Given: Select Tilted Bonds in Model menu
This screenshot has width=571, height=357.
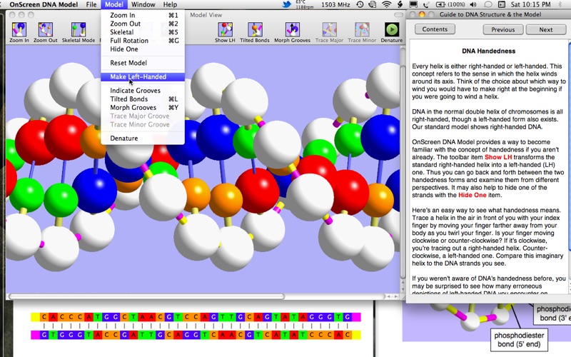Looking at the screenshot, I should tap(142, 99).
